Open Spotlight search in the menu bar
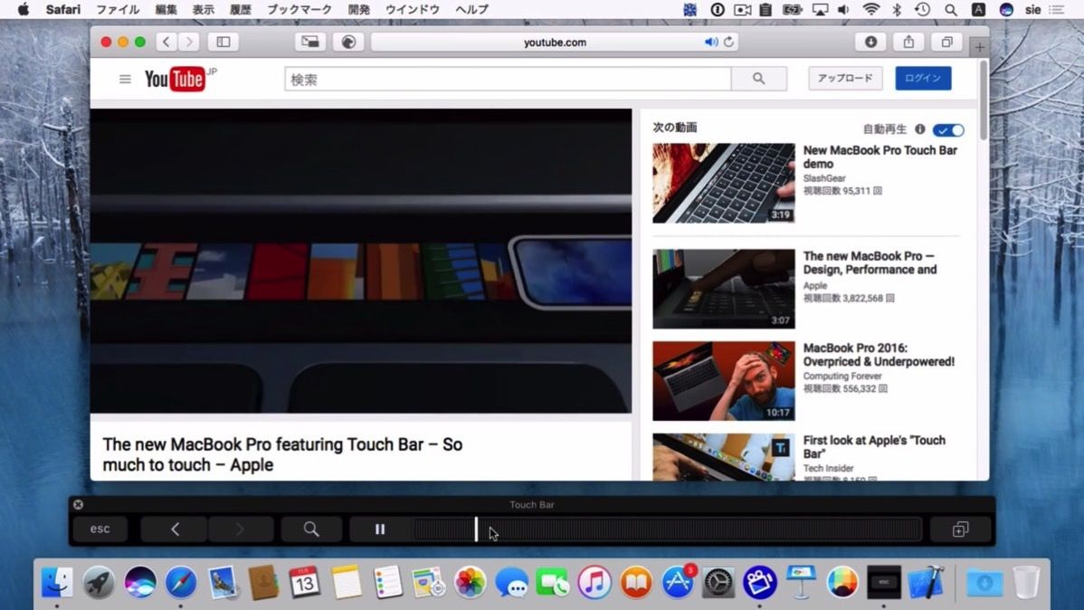This screenshot has width=1084, height=610. click(x=951, y=10)
